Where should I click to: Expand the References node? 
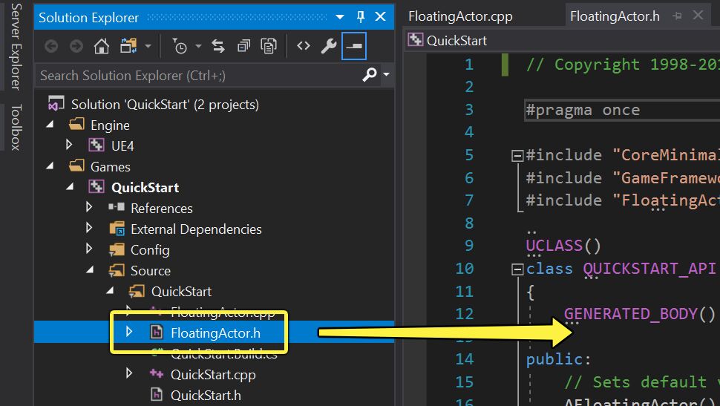(x=90, y=208)
